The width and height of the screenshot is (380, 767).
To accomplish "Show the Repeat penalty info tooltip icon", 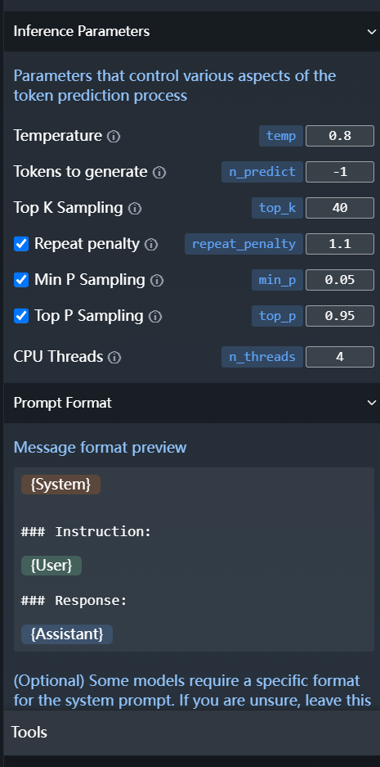I will pyautogui.click(x=151, y=244).
